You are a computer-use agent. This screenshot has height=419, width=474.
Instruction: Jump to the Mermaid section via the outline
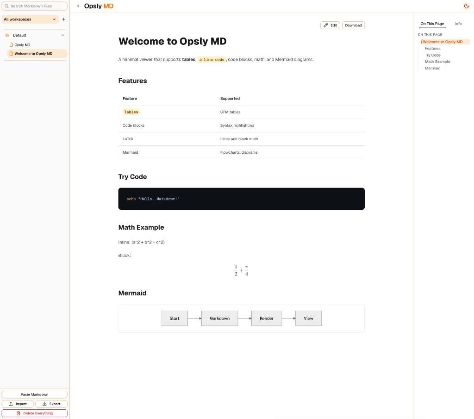point(432,68)
